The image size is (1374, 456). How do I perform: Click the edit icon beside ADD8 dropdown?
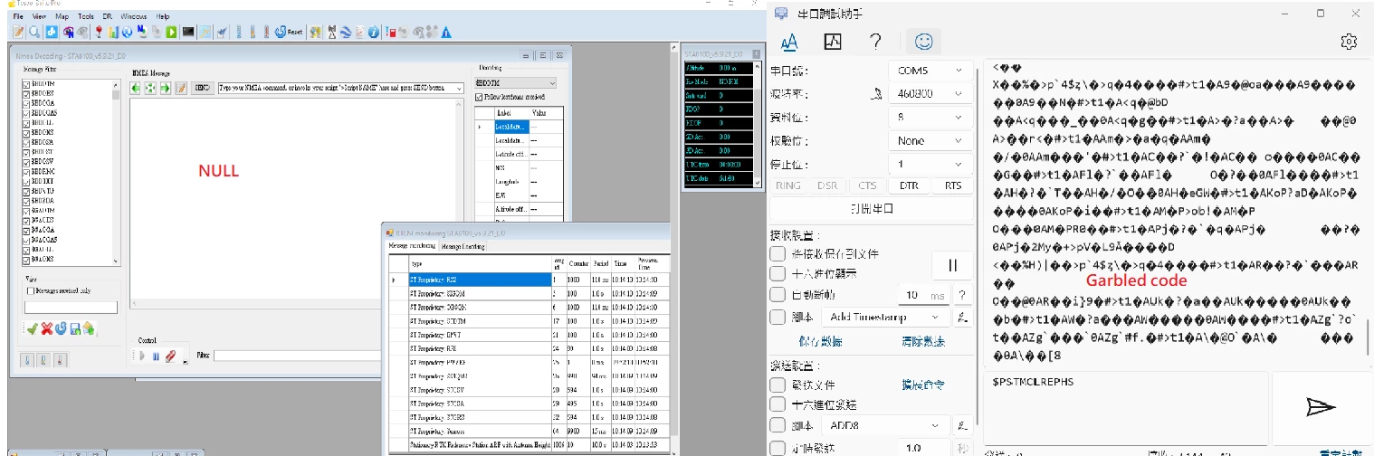tap(963, 425)
